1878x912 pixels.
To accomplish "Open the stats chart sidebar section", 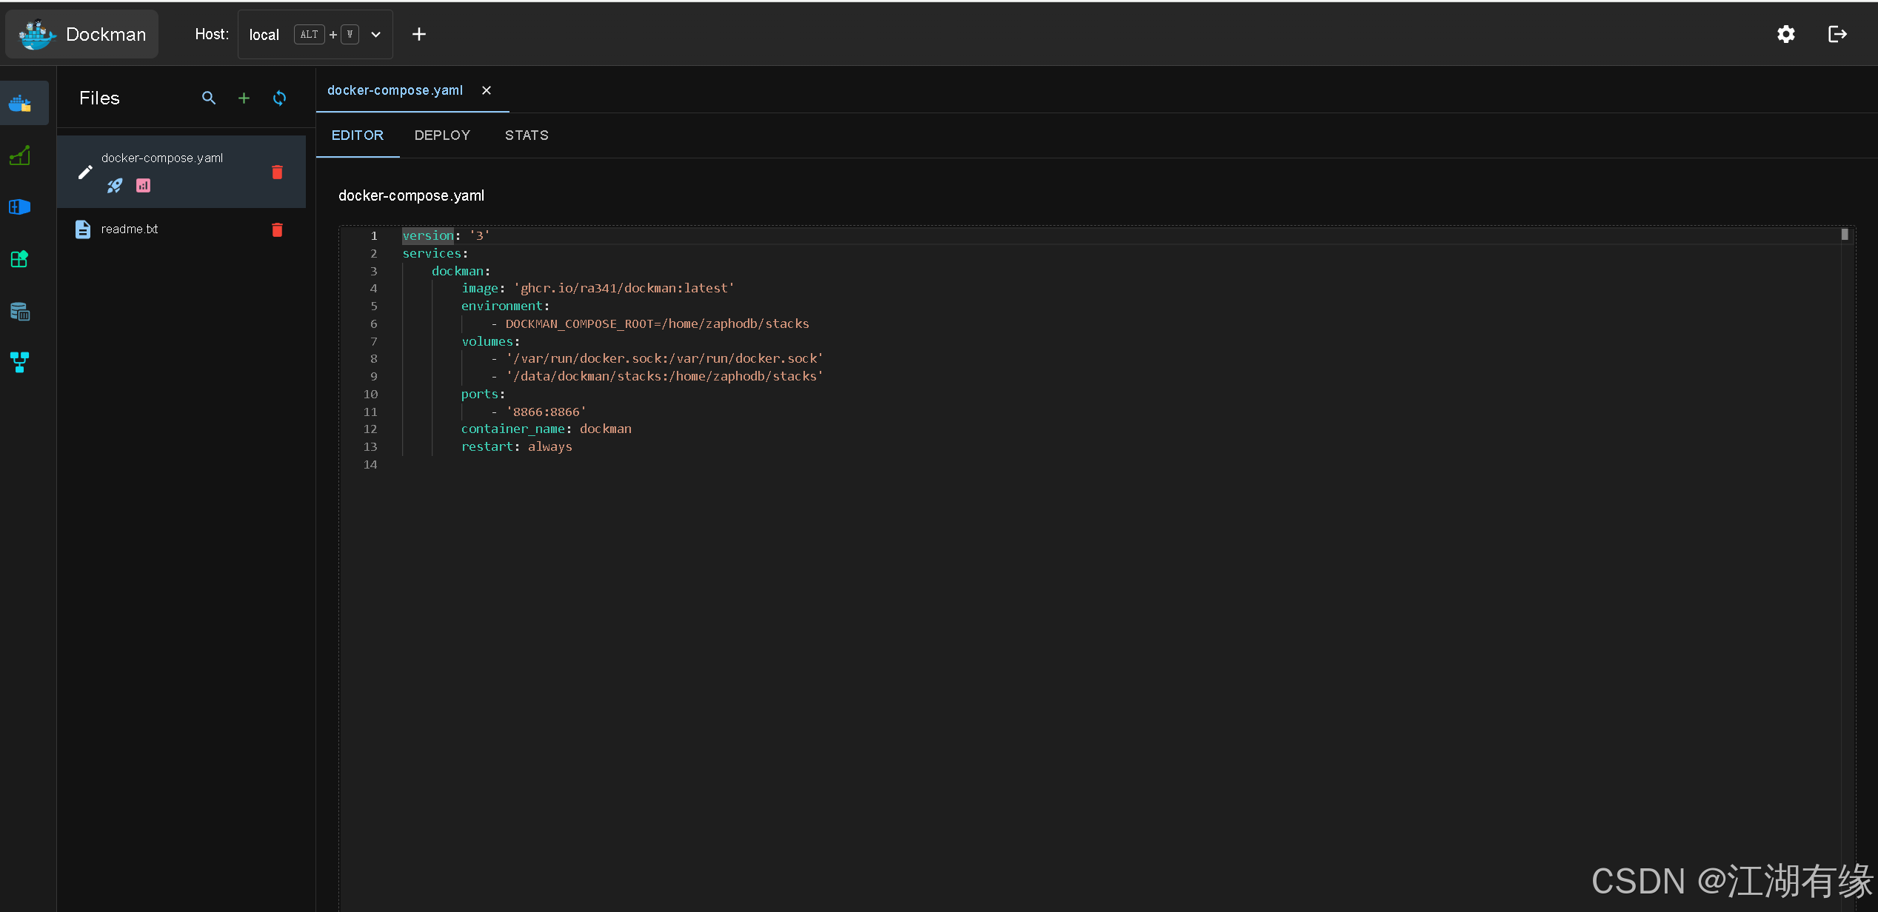I will (x=20, y=155).
